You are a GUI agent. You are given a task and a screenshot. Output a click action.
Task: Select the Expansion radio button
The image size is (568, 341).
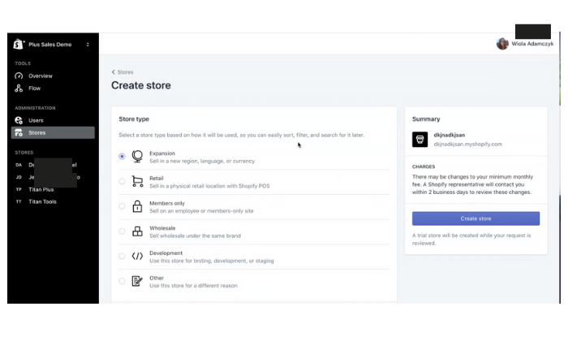tap(122, 157)
